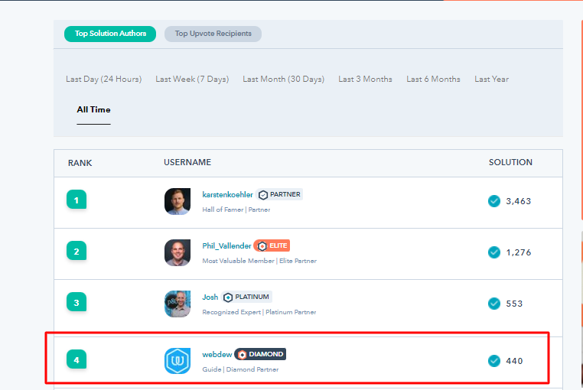
Task: Click the PLATINUM badge next to Josh
Action: [x=246, y=297]
